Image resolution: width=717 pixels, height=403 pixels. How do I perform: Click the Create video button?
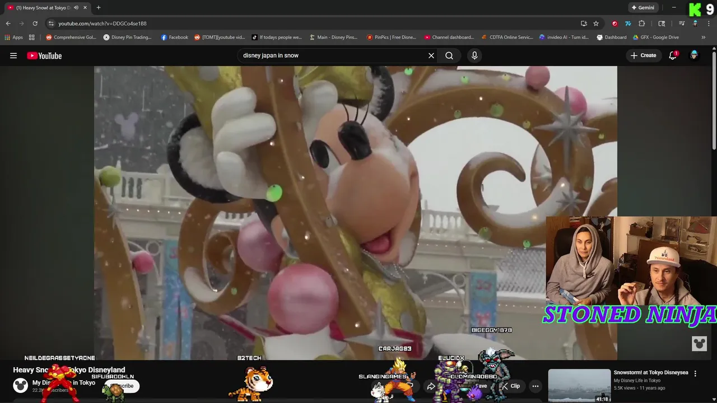(x=643, y=55)
